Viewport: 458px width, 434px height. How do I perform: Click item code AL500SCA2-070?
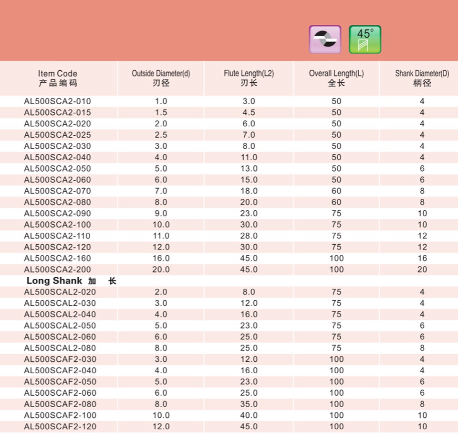(58, 191)
